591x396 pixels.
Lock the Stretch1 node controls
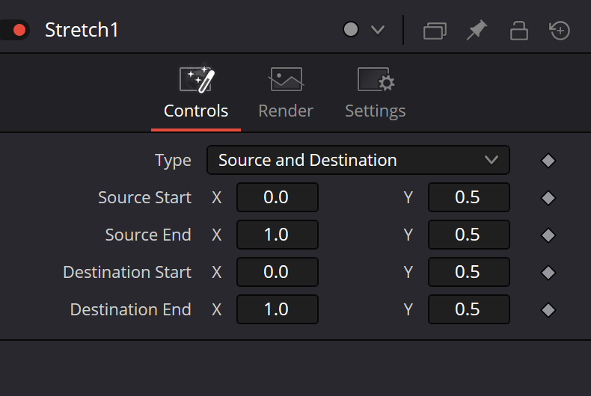tap(518, 31)
